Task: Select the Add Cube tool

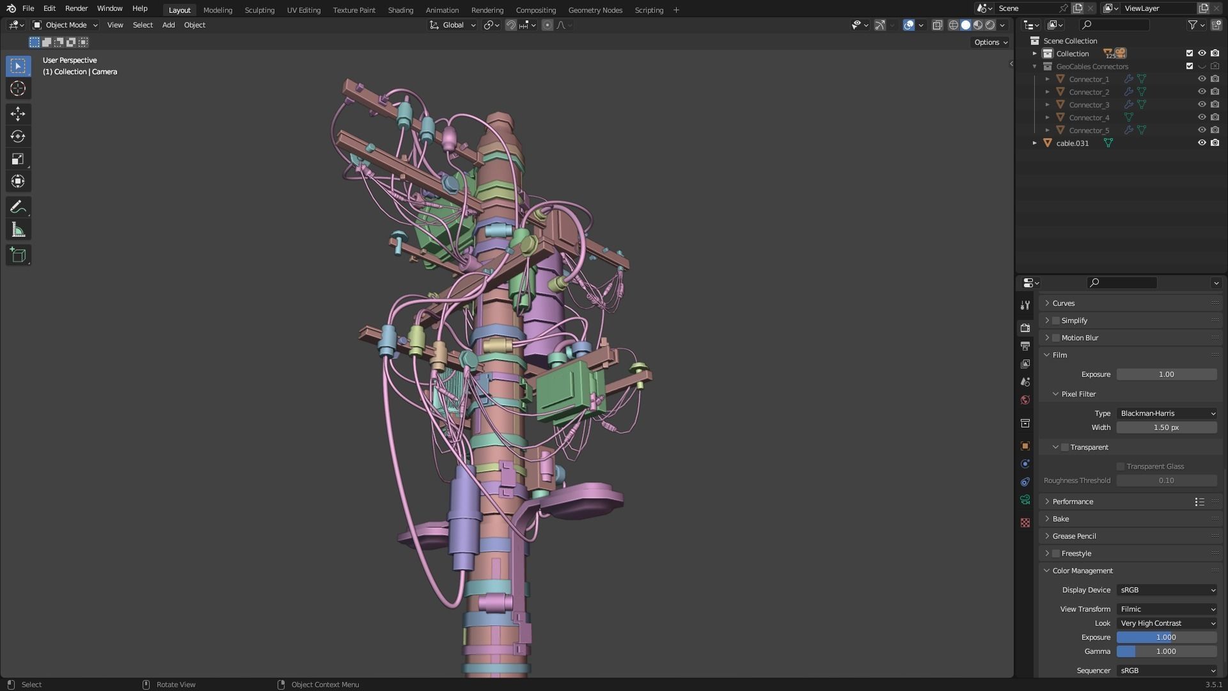Action: click(x=18, y=255)
